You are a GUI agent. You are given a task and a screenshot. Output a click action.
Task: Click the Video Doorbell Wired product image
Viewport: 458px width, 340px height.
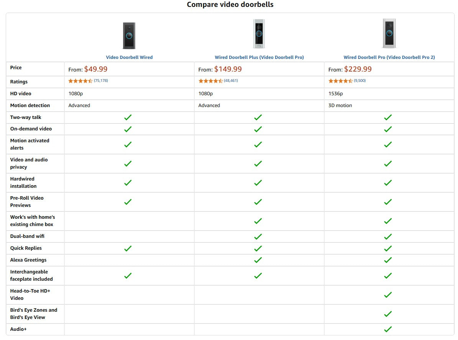(129, 35)
